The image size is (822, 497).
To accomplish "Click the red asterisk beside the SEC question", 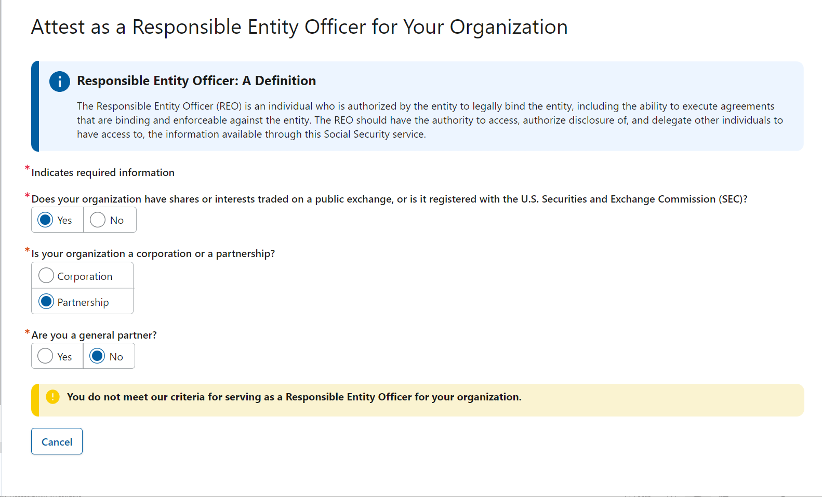I will point(27,195).
